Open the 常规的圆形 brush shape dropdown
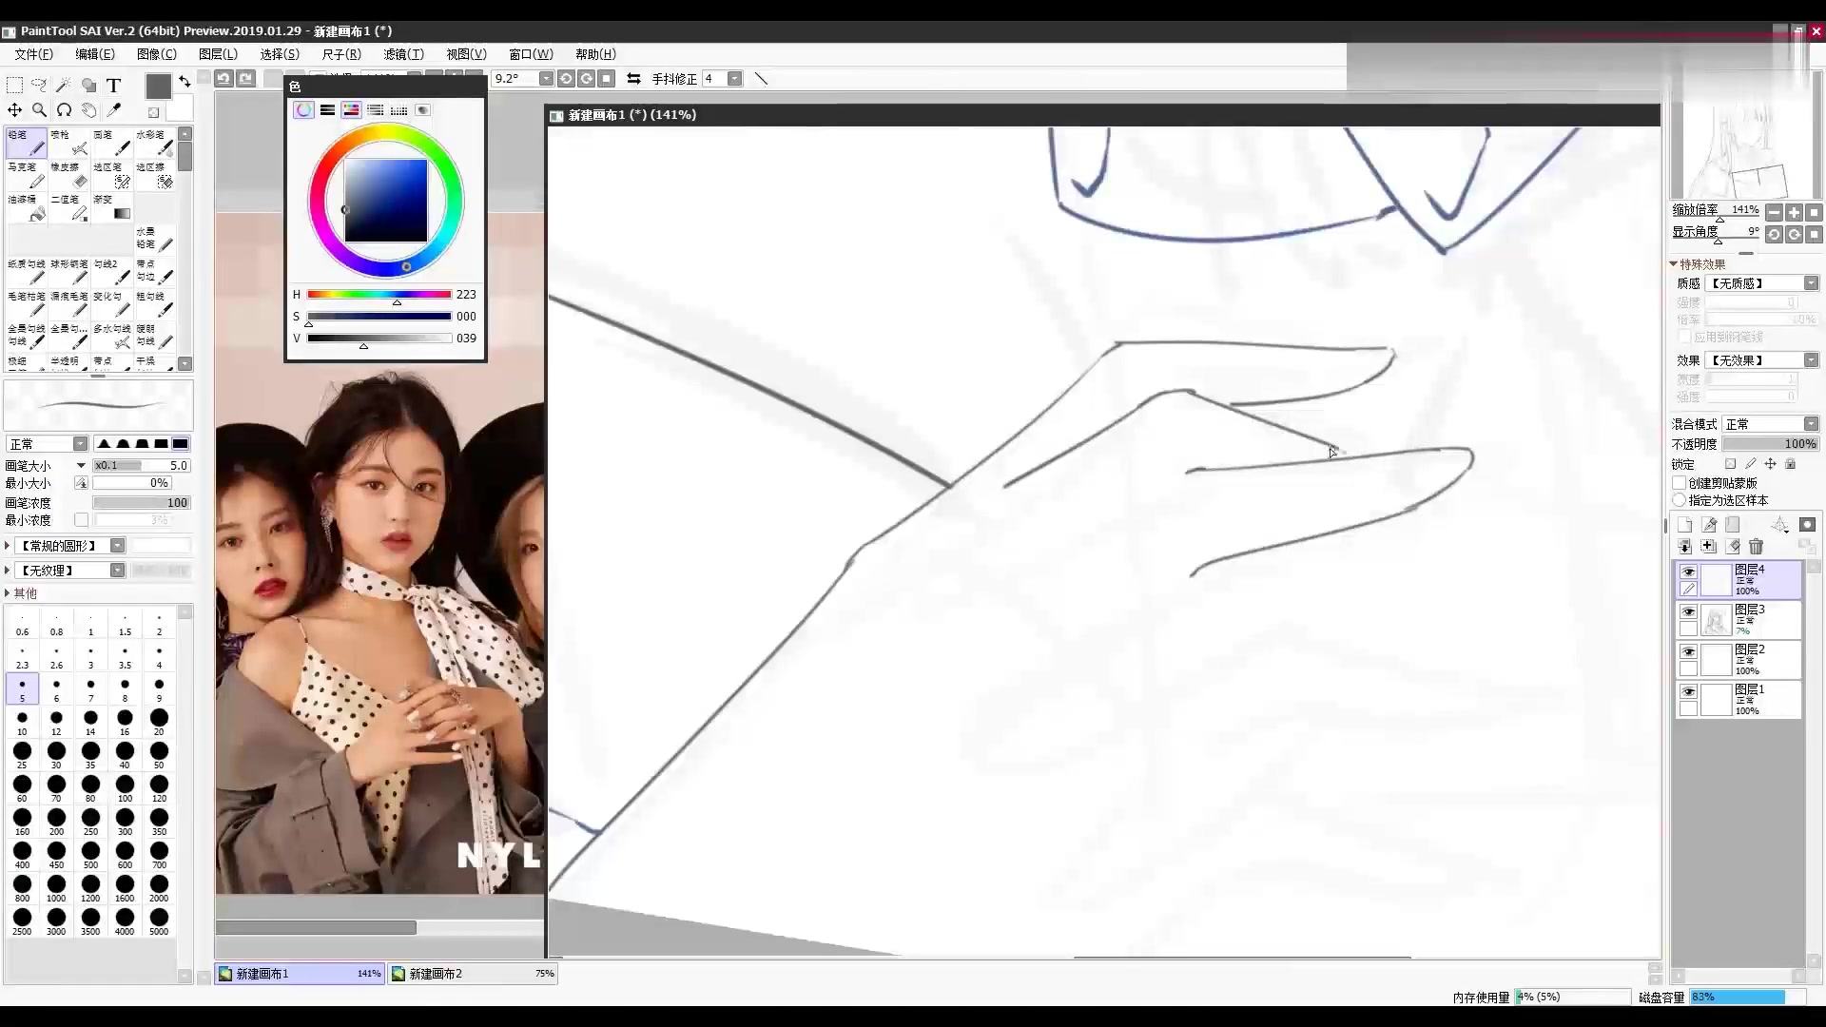Screen dimensions: 1826x1027 69,546
